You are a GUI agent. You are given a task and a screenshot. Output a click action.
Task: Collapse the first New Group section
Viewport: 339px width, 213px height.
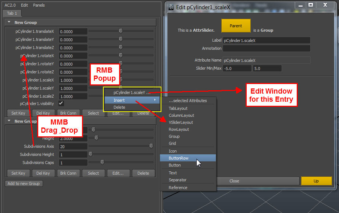pos(9,22)
